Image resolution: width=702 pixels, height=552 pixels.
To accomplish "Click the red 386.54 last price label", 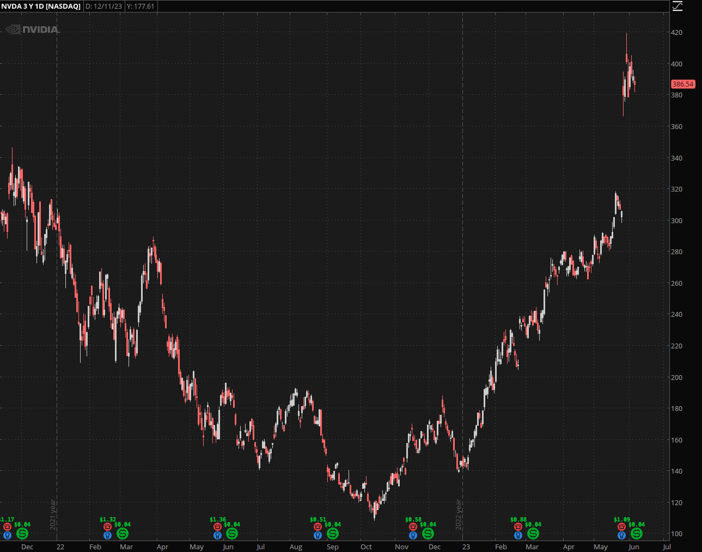I will click(x=683, y=84).
